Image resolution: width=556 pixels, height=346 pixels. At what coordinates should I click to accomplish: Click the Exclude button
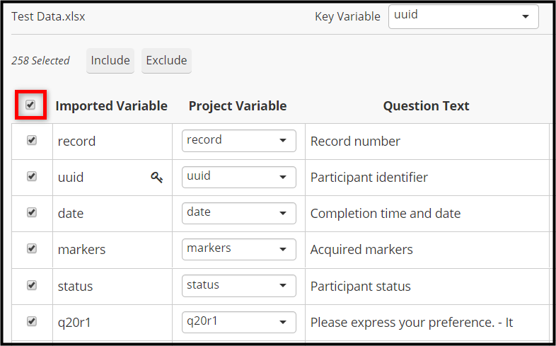(x=166, y=61)
